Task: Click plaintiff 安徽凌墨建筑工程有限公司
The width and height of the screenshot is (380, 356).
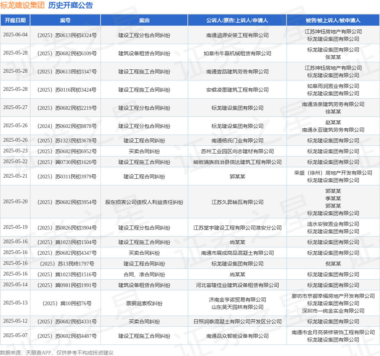Action: [237, 90]
